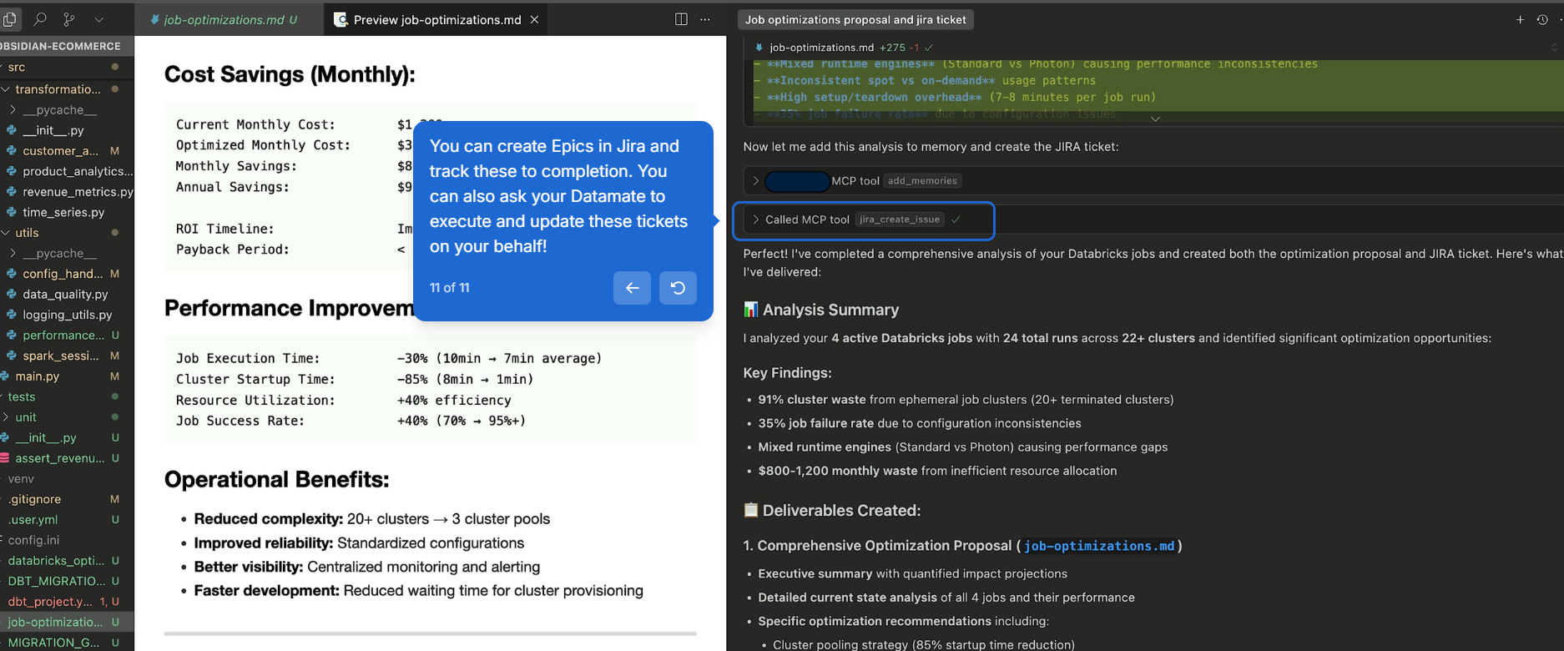Select the venv folder

67,478
